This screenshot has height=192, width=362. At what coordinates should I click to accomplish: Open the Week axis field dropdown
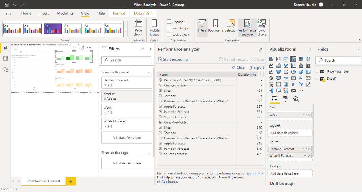coord(305,115)
